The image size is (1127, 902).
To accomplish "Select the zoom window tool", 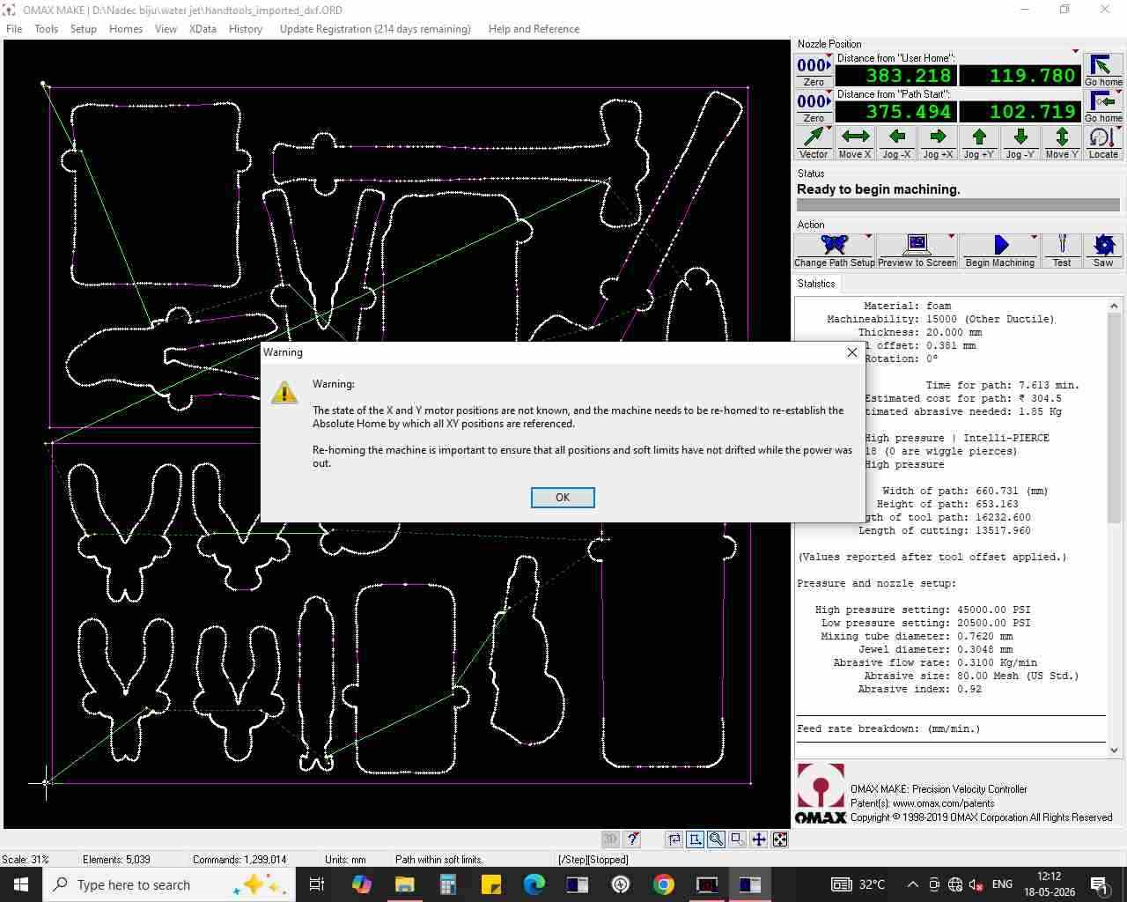I will point(738,839).
